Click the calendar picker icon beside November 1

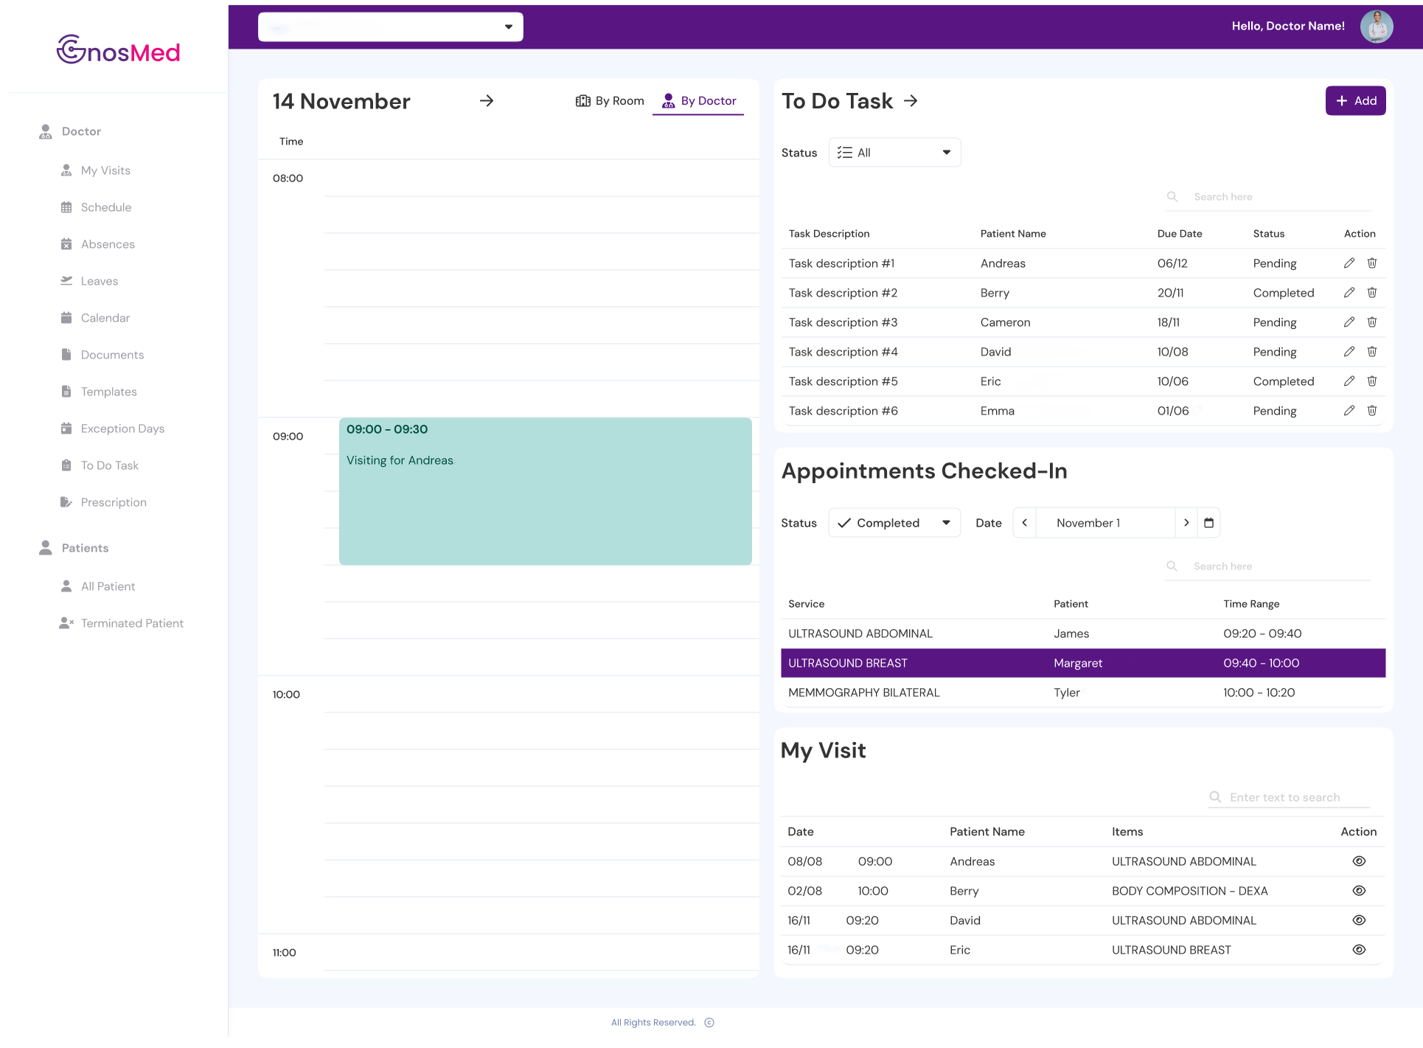pos(1208,523)
